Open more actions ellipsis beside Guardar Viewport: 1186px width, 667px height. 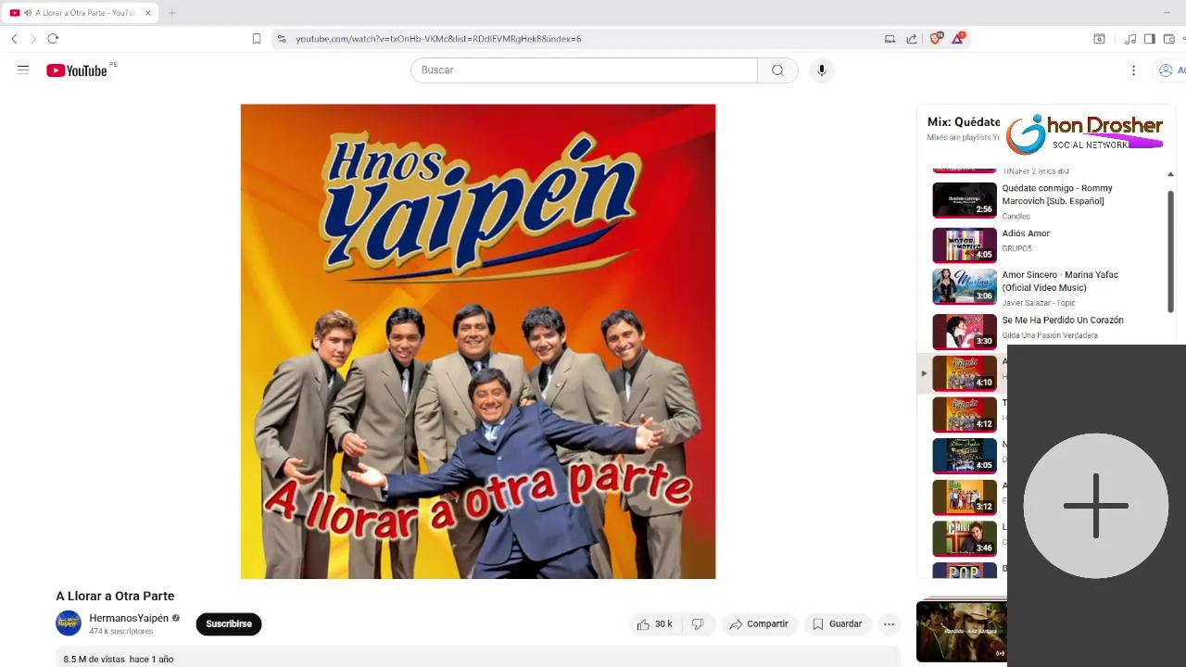[x=889, y=624]
